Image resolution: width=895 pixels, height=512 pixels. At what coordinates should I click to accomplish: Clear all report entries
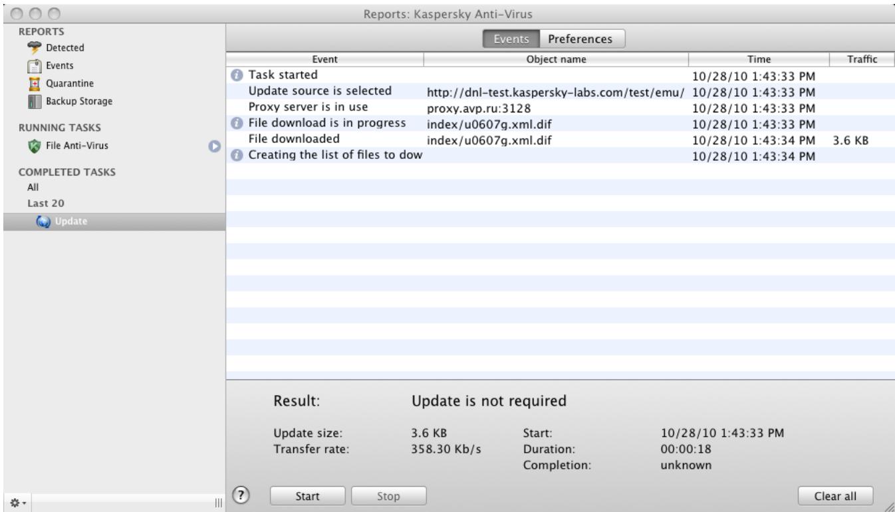pos(835,495)
